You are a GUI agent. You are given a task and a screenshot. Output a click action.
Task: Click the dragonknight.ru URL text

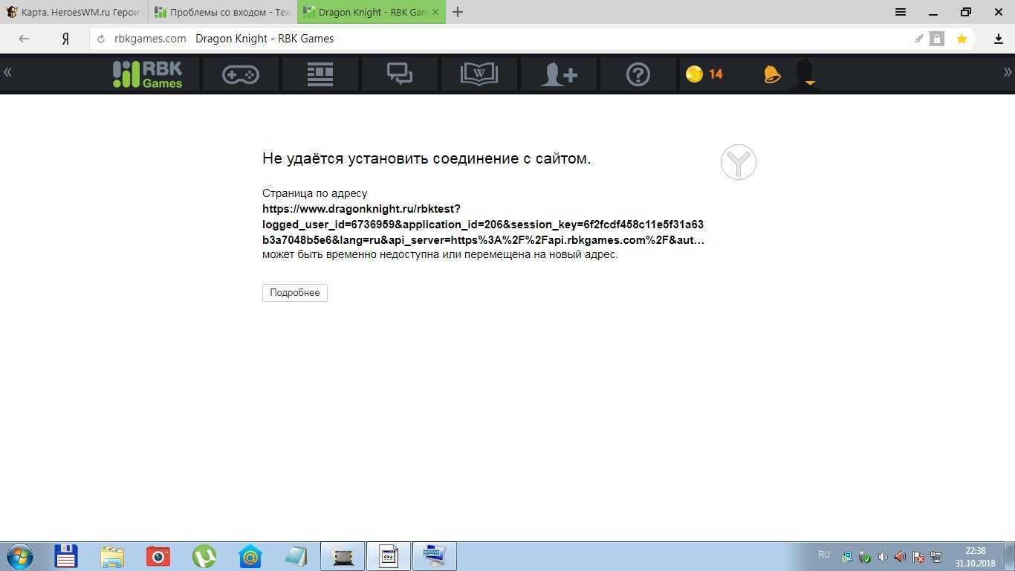tap(483, 225)
